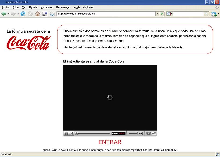This screenshot has width=220, height=157.
Task: Open the del.icio.us bookmarks checkered icon
Action: click(45, 14)
